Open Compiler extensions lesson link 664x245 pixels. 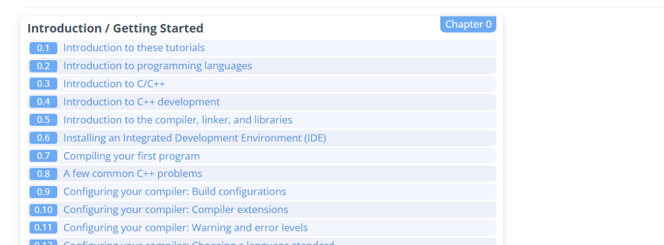[176, 210]
